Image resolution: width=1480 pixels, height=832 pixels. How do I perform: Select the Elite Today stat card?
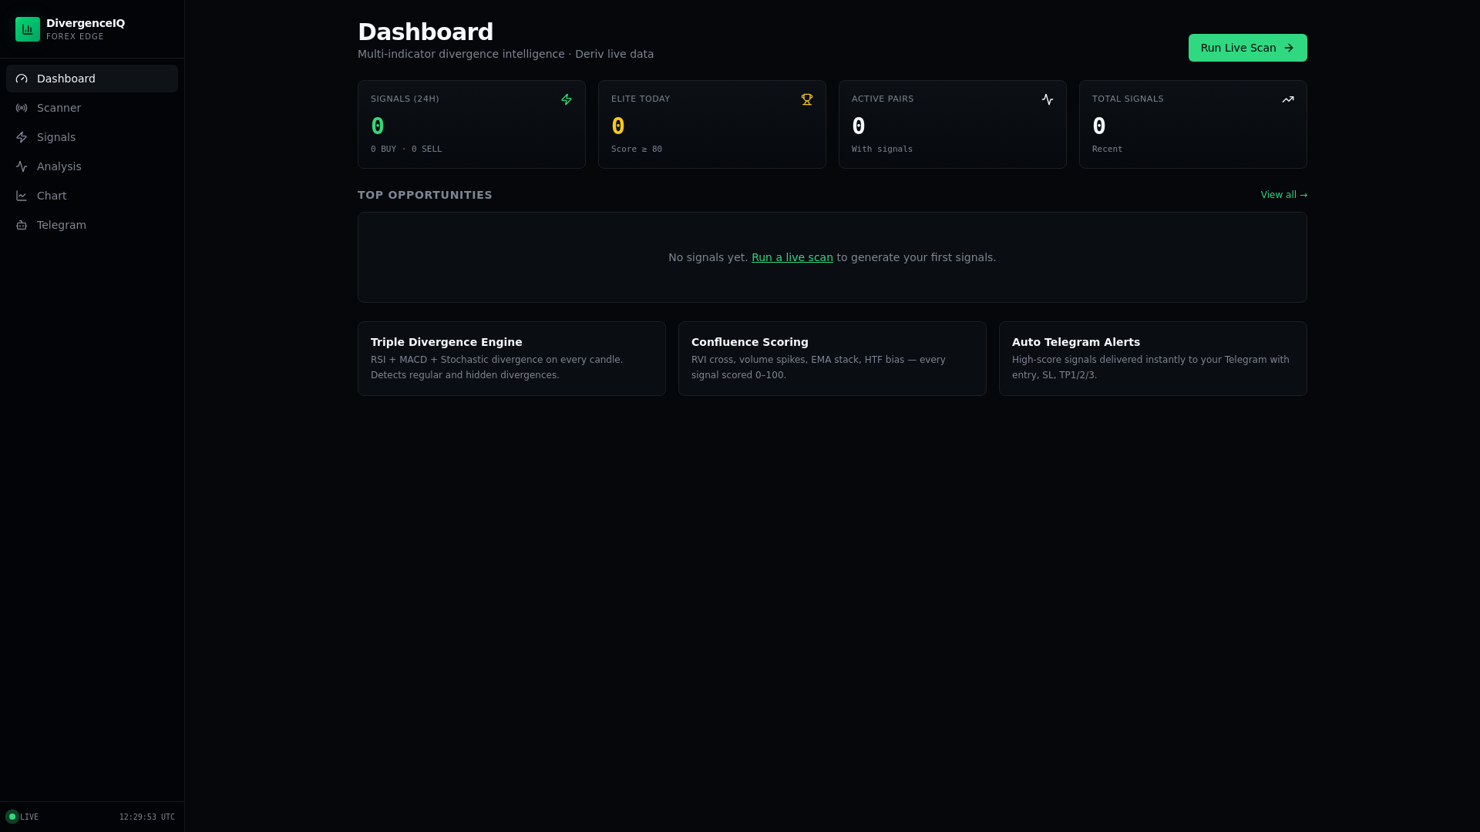click(712, 124)
